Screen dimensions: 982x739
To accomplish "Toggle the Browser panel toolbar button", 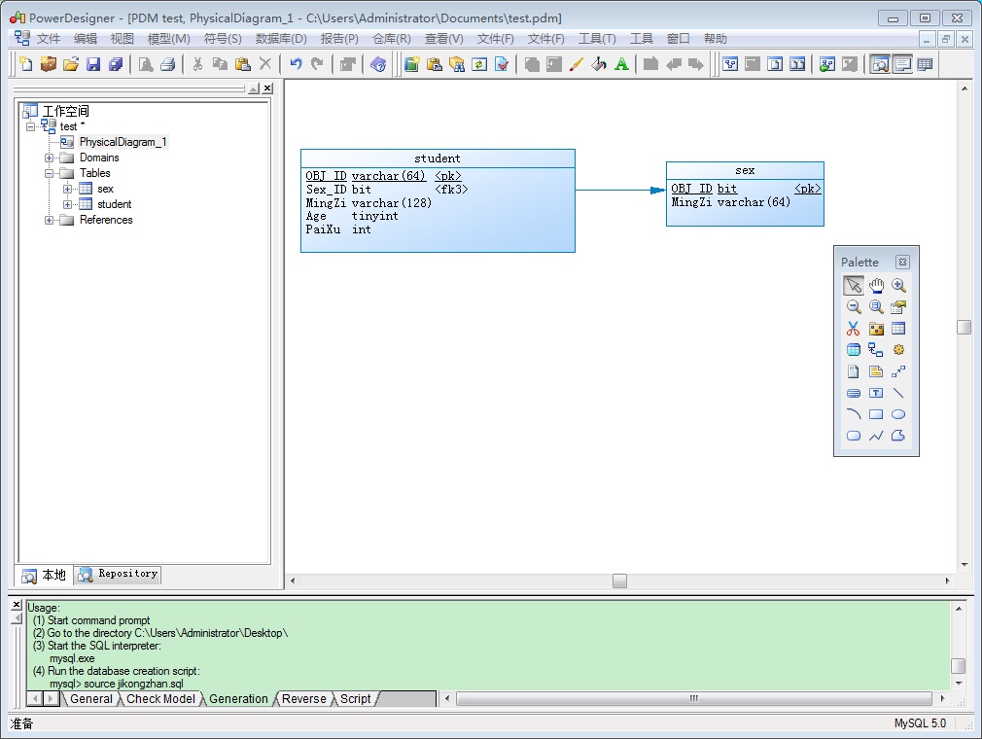I will point(880,64).
